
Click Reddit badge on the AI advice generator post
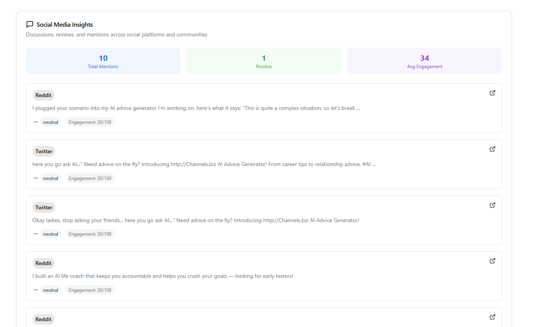43,95
